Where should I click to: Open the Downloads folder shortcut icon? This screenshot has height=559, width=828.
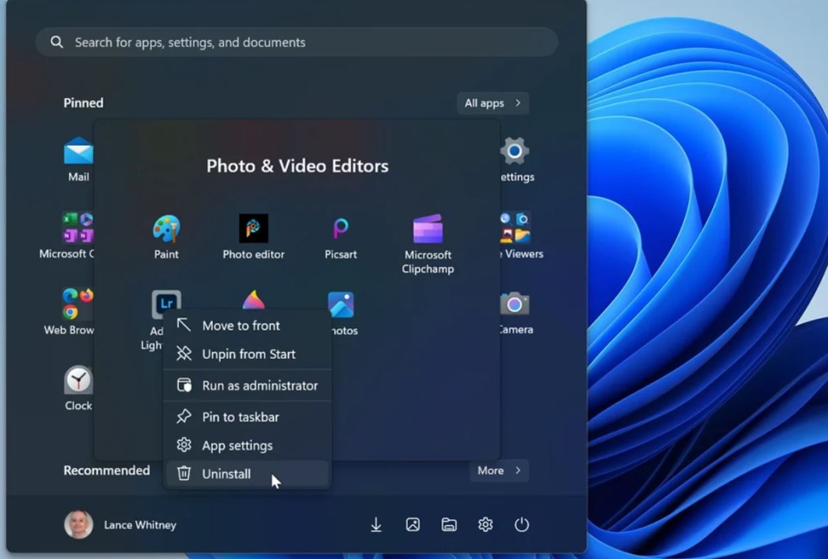tap(376, 525)
